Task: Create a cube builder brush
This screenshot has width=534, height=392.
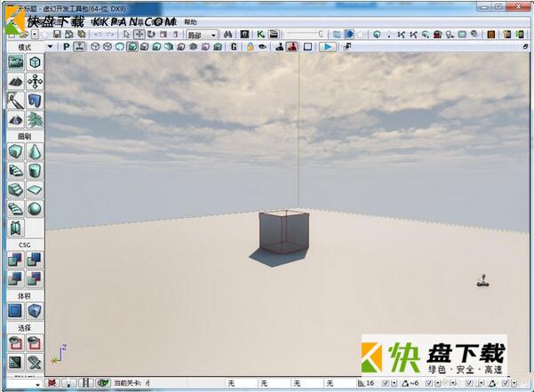Action: (16, 151)
